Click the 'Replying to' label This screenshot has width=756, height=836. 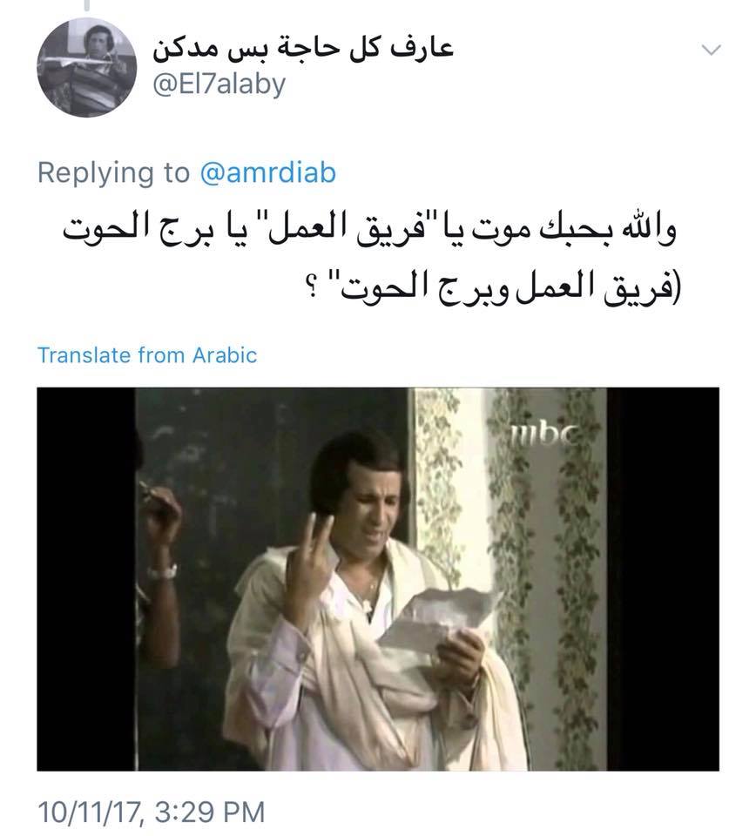coord(113,174)
